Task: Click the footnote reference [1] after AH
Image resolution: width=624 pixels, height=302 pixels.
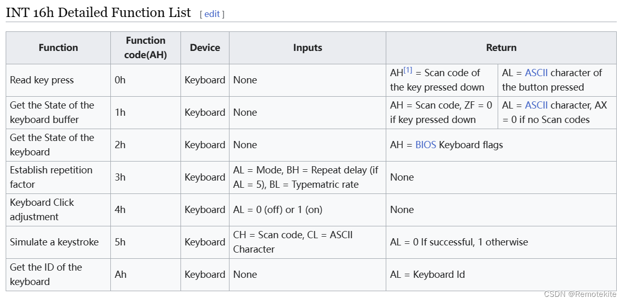Action: [x=408, y=70]
